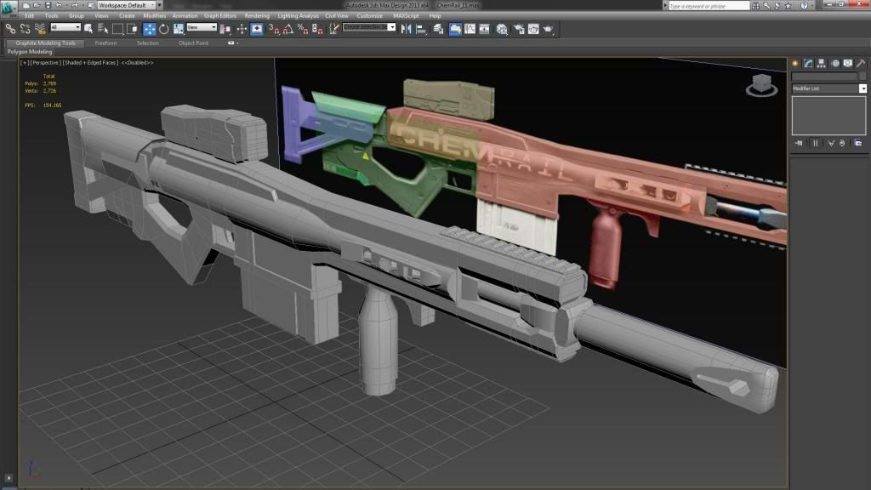Render production with the teapot icon
The image size is (871, 490).
point(549,29)
